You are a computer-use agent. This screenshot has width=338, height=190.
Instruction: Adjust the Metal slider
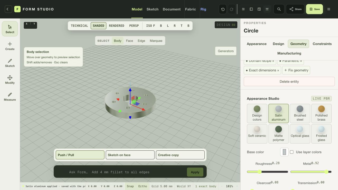coord(311,172)
